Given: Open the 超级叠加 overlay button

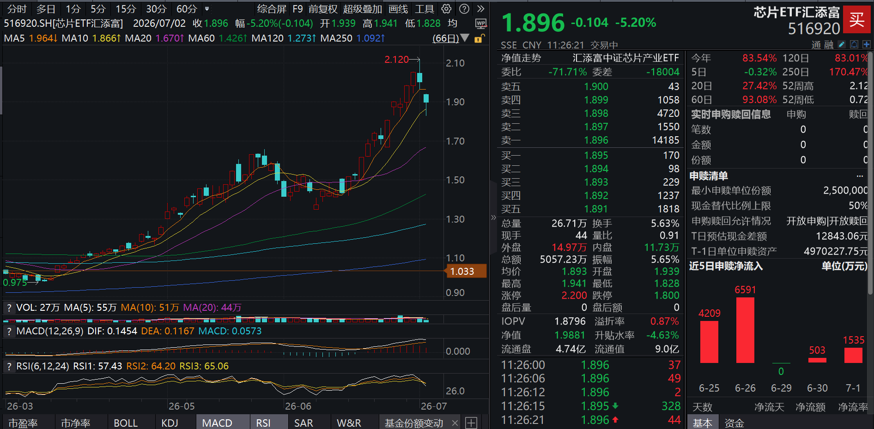Looking at the screenshot, I should (x=363, y=9).
